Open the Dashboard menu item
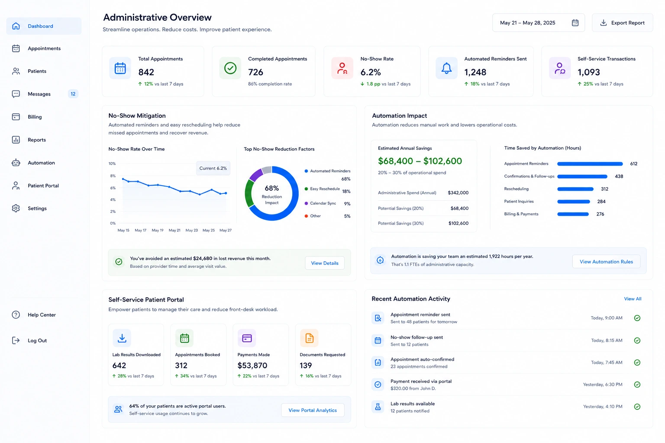Viewport: 665px width, 443px height. pos(44,26)
